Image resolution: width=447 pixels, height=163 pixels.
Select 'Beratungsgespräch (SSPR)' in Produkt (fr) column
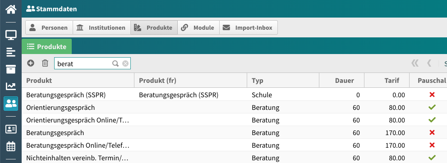(x=179, y=95)
